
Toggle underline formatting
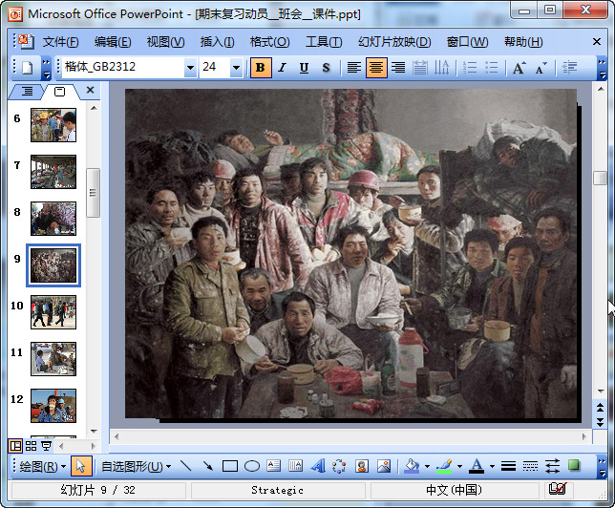[x=304, y=68]
